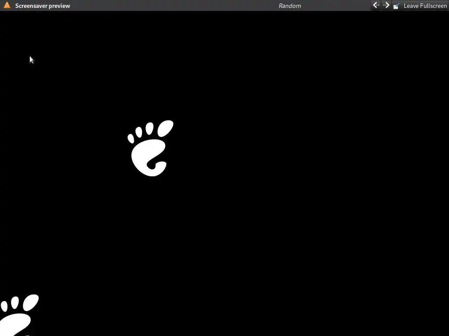Click the orange warning triangle icon
This screenshot has width=449, height=336.
[7, 5]
